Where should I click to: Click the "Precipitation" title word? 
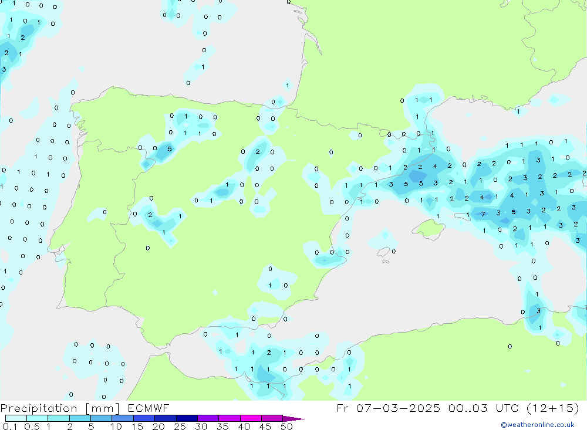click(x=39, y=408)
